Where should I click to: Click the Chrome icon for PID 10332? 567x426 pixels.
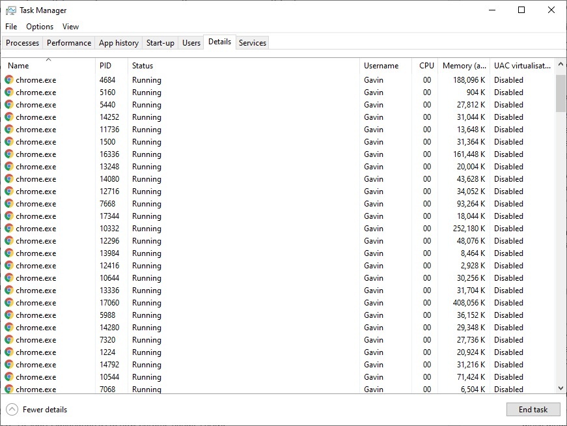click(9, 229)
